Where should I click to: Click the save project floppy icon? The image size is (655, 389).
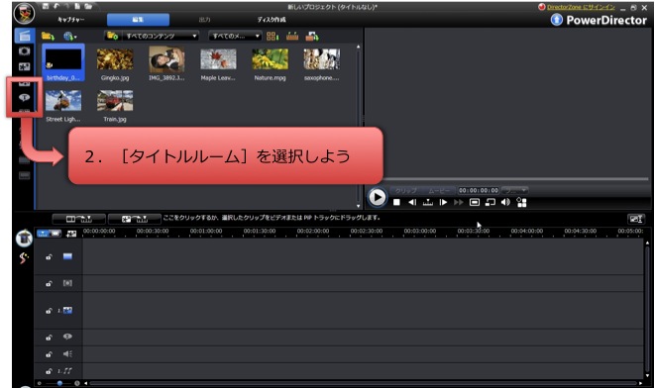click(46, 6)
